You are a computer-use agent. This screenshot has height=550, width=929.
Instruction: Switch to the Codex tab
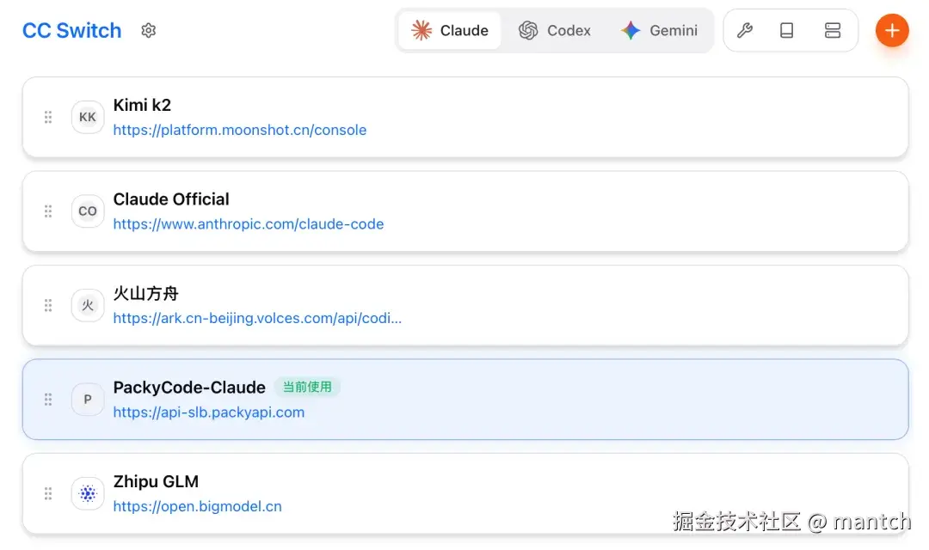pos(555,31)
